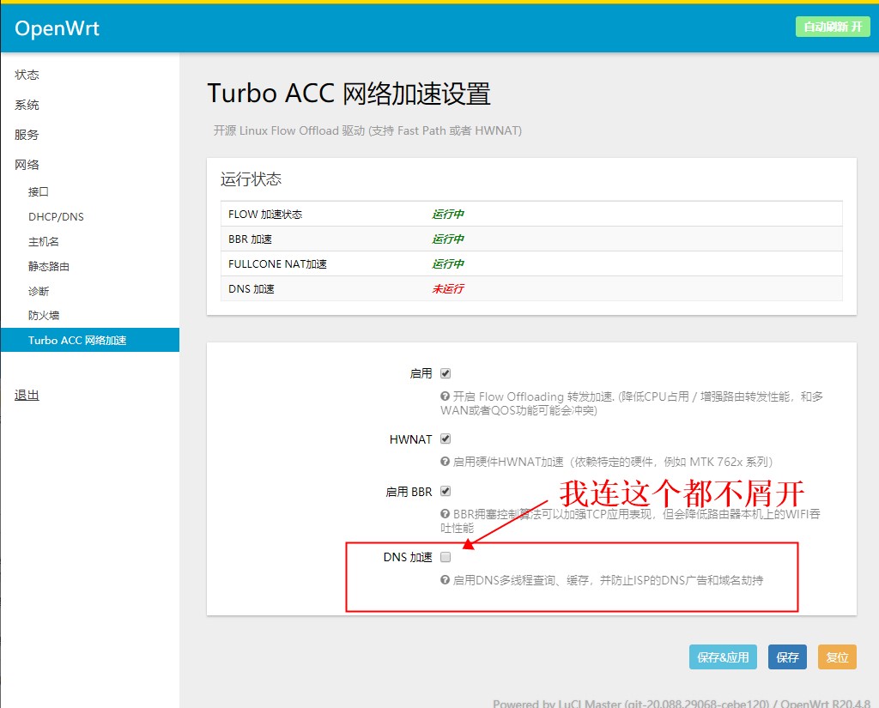Click the 运行中 status for BBR 加速
This screenshot has height=708, width=879.
tap(447, 239)
